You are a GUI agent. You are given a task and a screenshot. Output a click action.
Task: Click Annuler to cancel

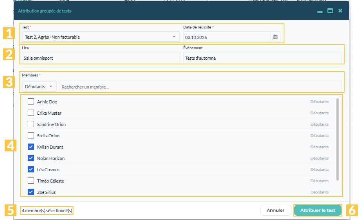click(x=275, y=210)
